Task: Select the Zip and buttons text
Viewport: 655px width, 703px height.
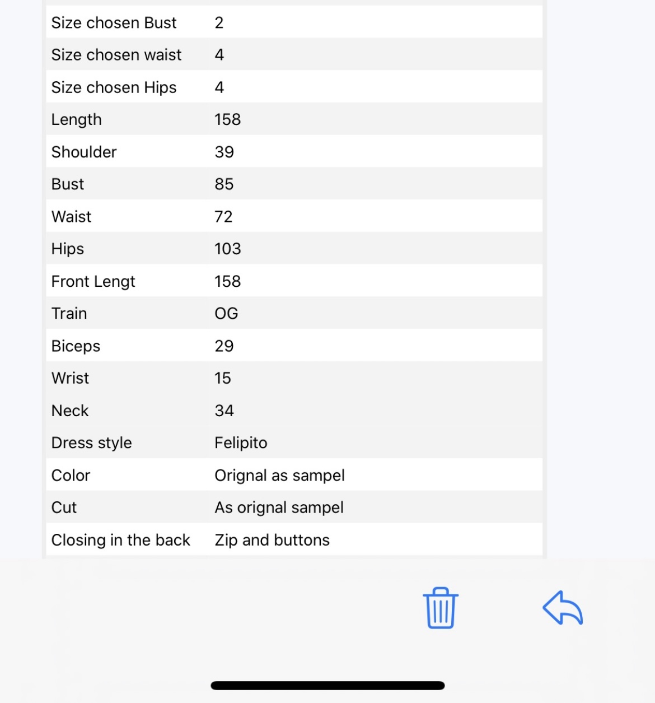Action: (272, 540)
